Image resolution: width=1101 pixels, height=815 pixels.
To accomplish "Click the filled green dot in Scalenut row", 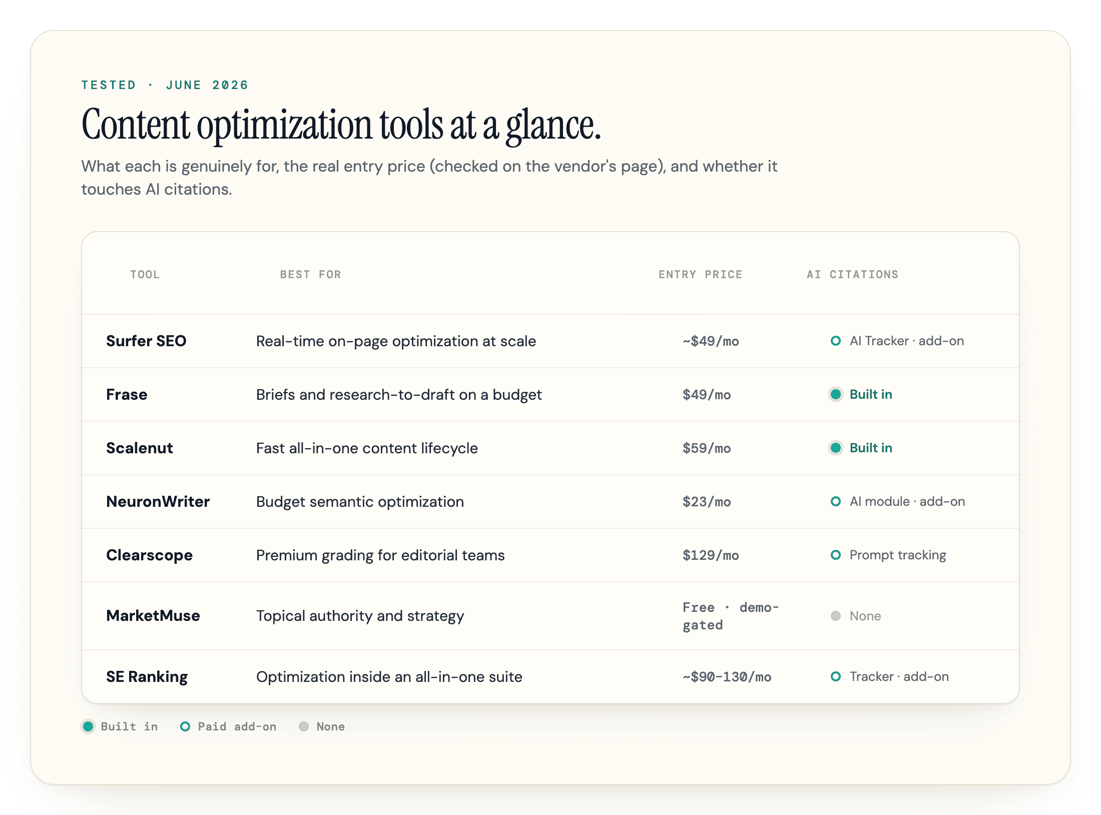I will [x=835, y=448].
